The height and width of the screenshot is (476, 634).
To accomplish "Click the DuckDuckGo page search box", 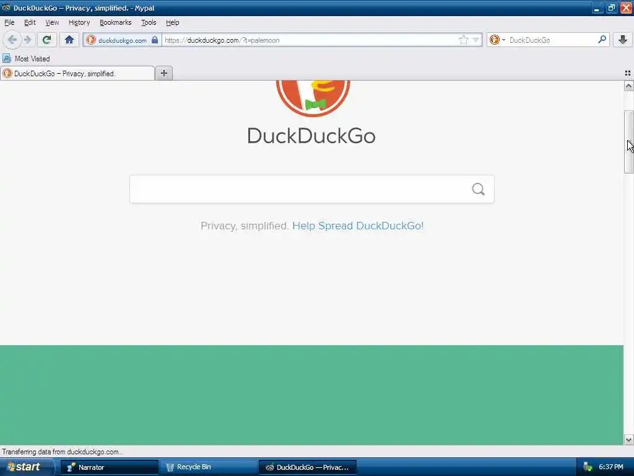I will 312,189.
